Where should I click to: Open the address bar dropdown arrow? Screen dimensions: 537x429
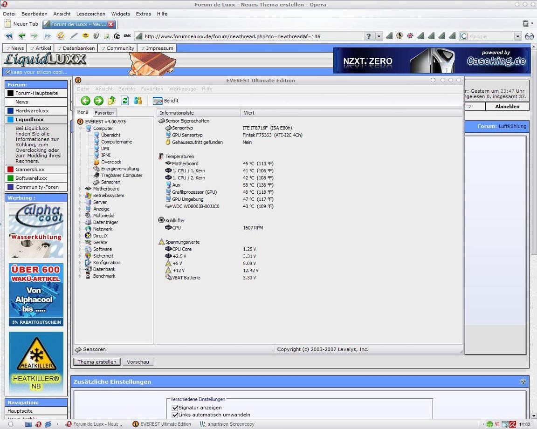[x=379, y=36]
